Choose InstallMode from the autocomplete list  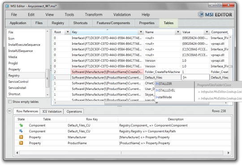(174, 97)
